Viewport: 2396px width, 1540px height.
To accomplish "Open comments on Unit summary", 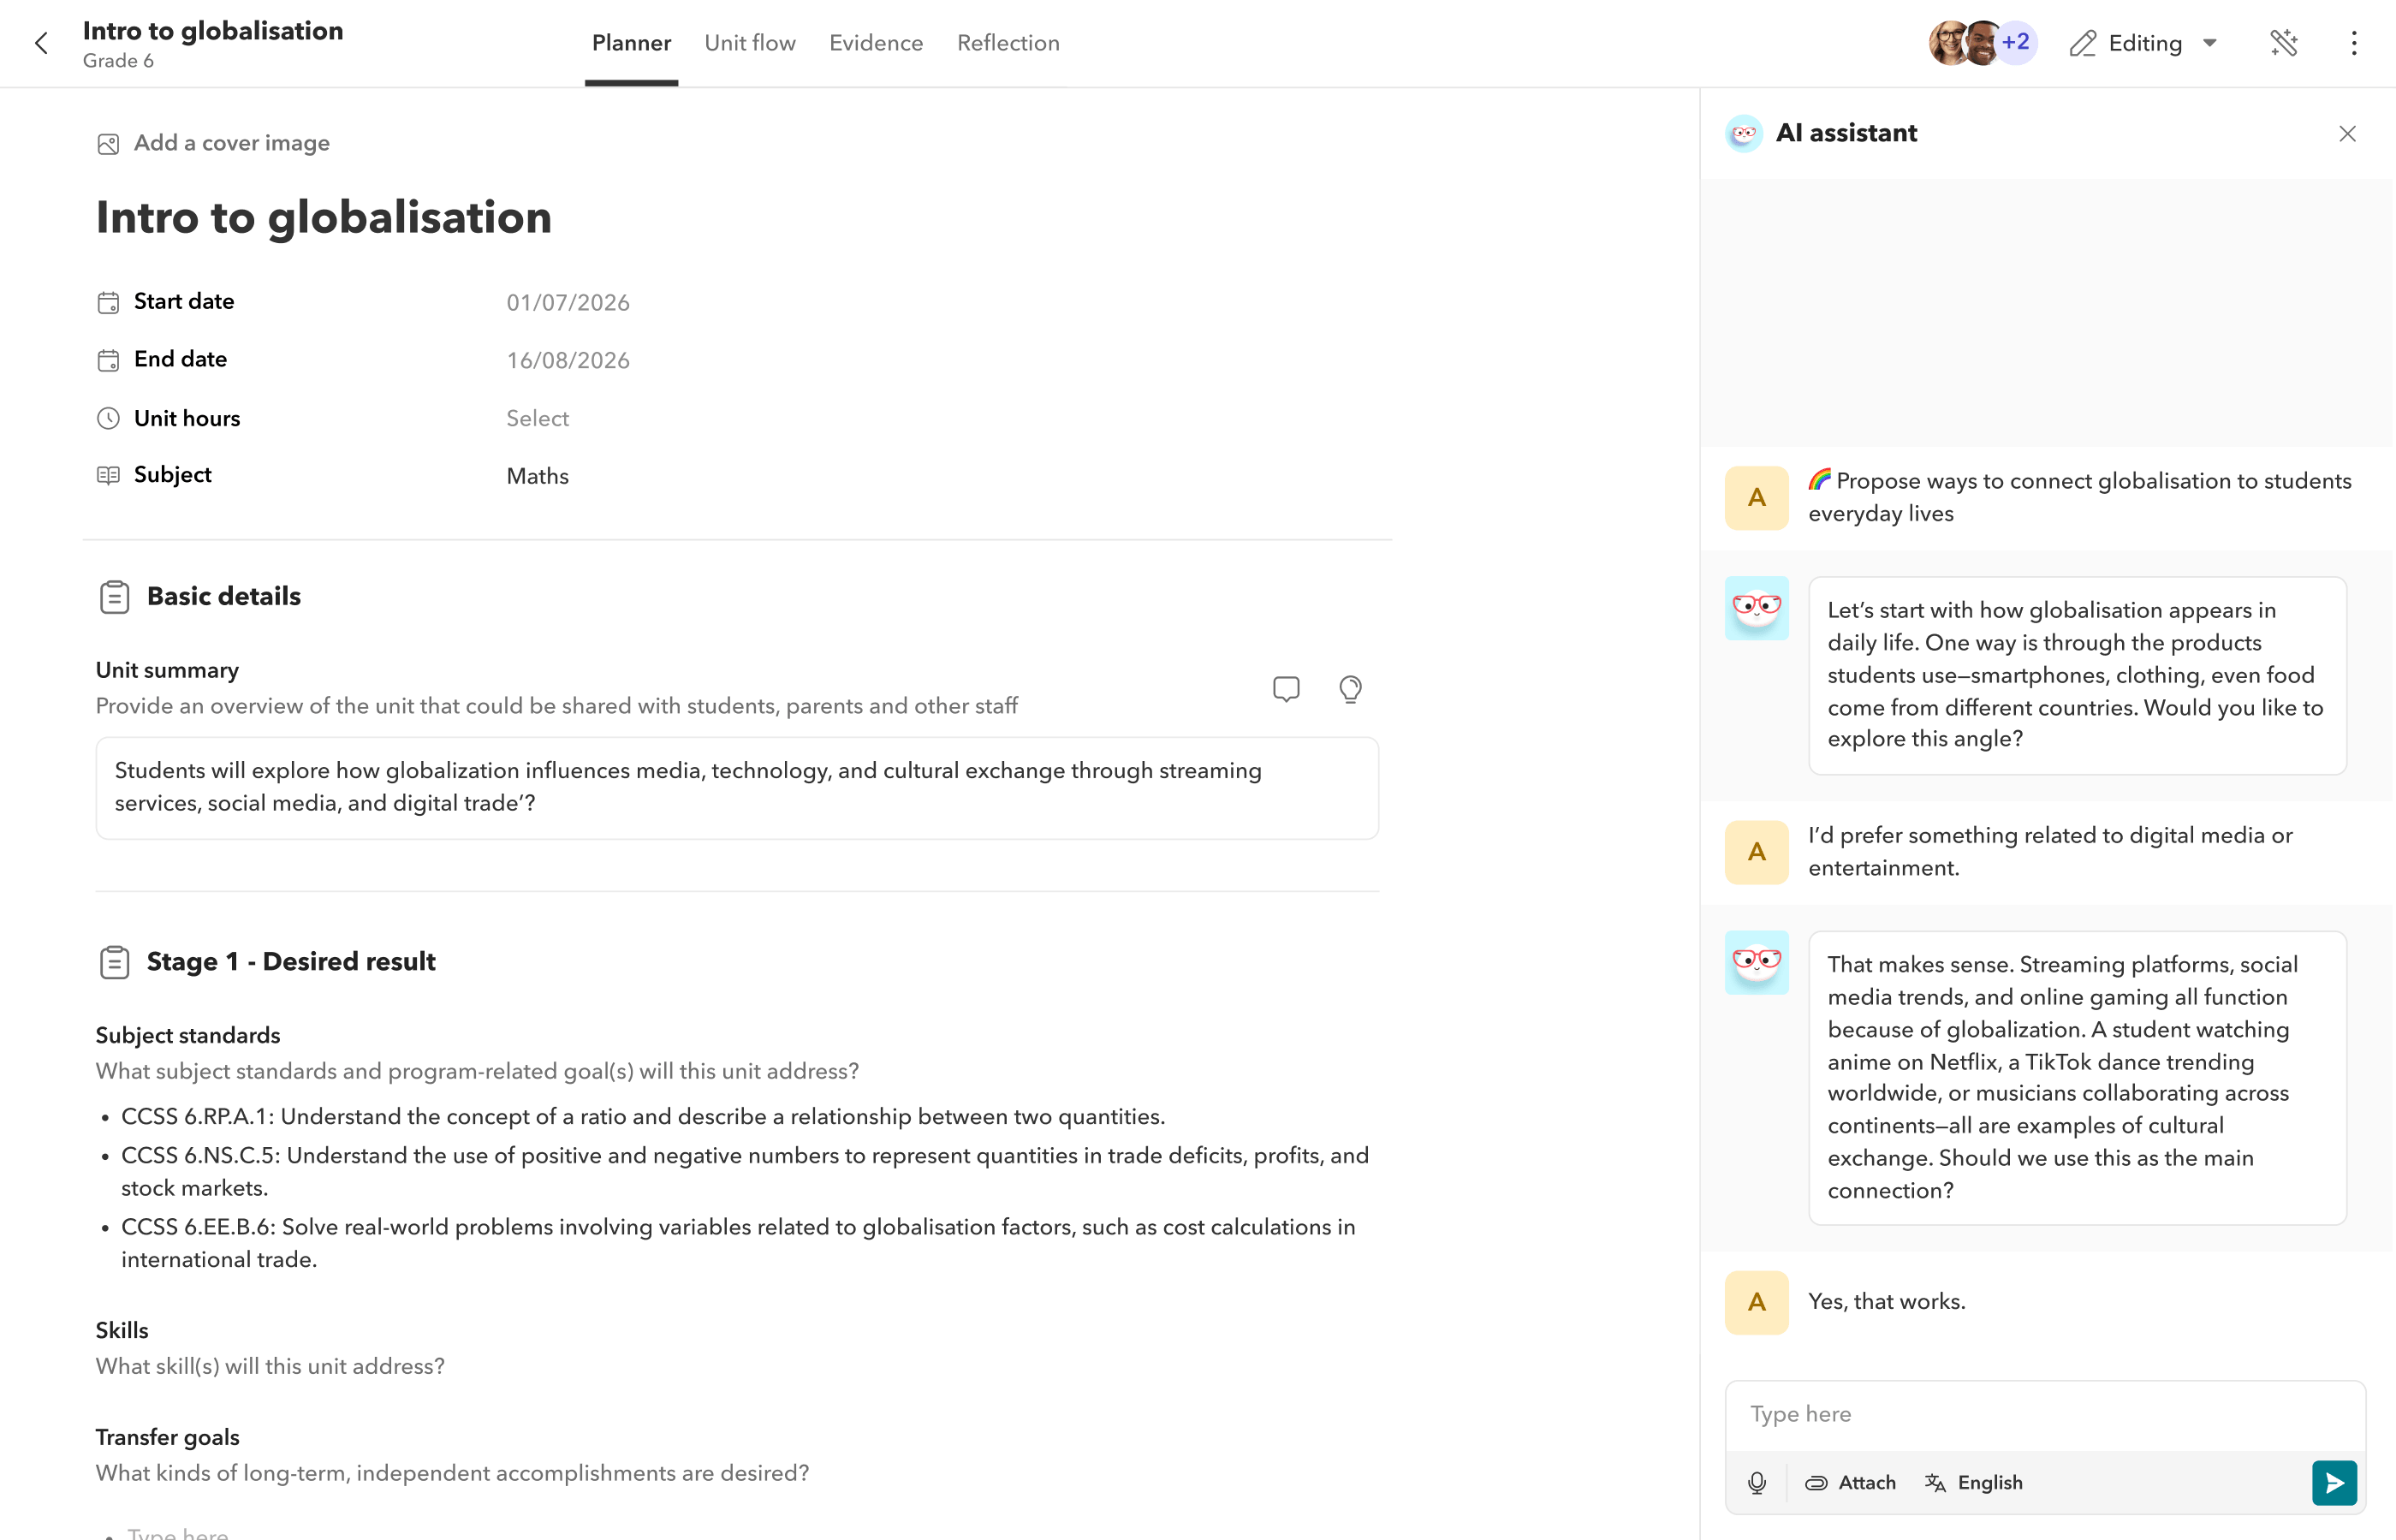I will click(x=1286, y=689).
